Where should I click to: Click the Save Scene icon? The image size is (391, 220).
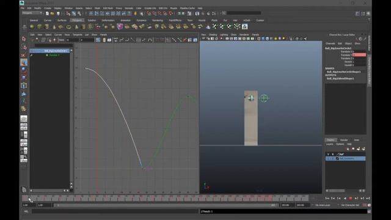tap(58, 13)
